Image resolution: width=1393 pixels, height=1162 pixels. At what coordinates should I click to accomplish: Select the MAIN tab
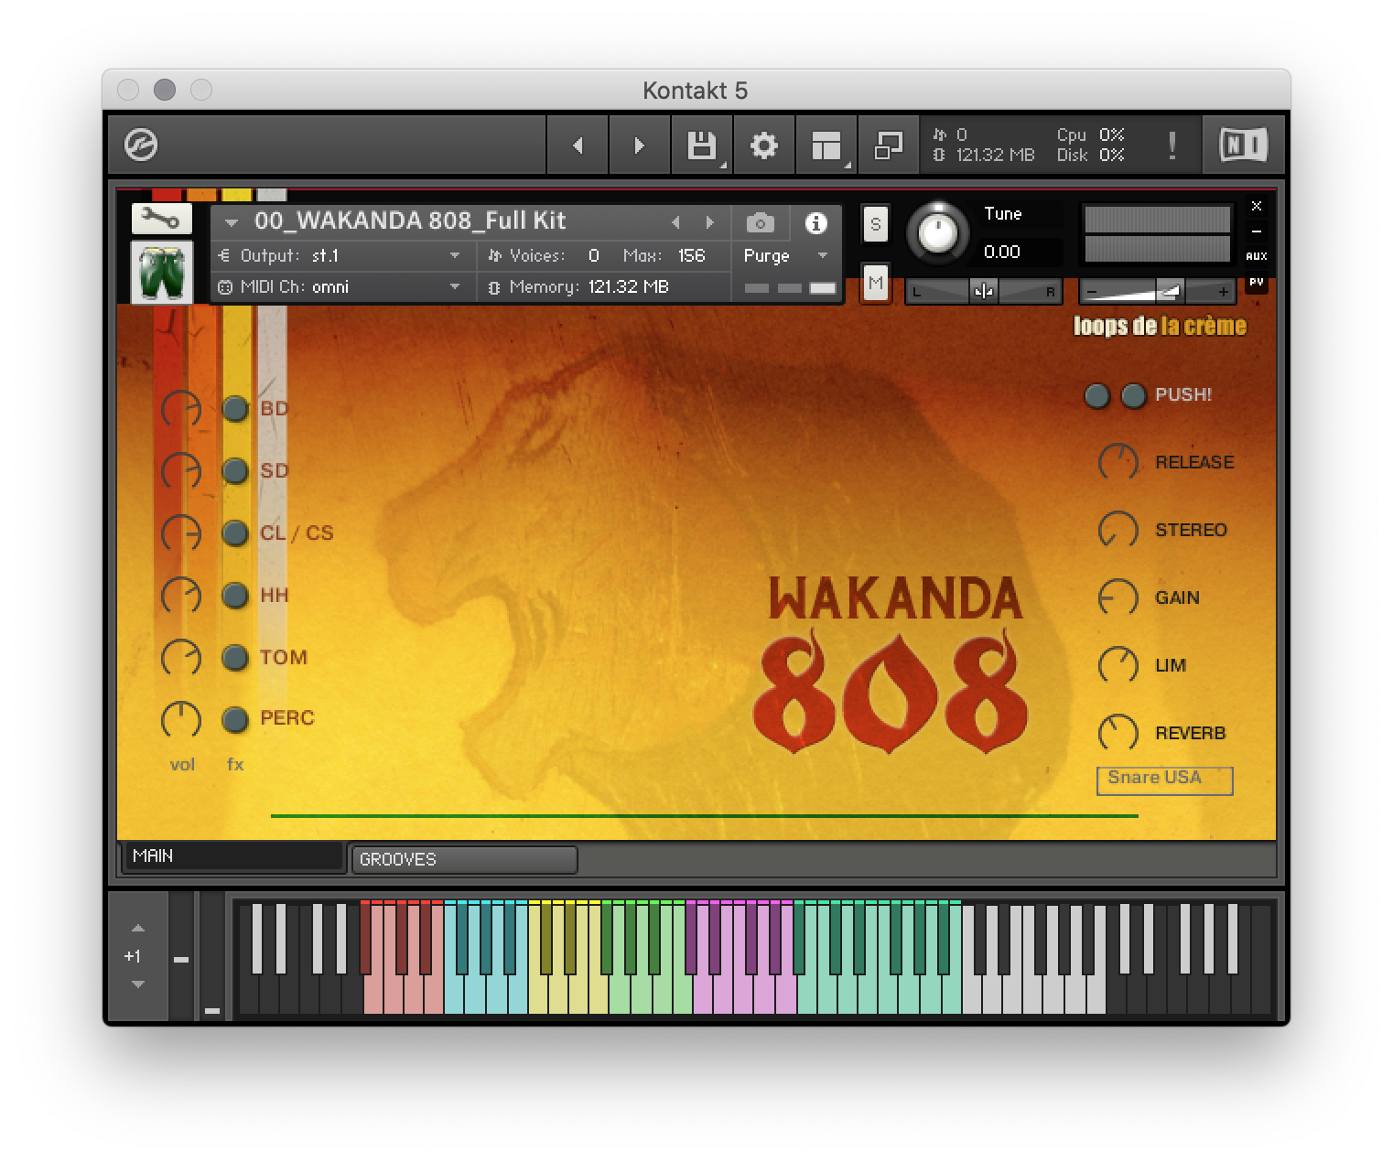click(x=233, y=856)
